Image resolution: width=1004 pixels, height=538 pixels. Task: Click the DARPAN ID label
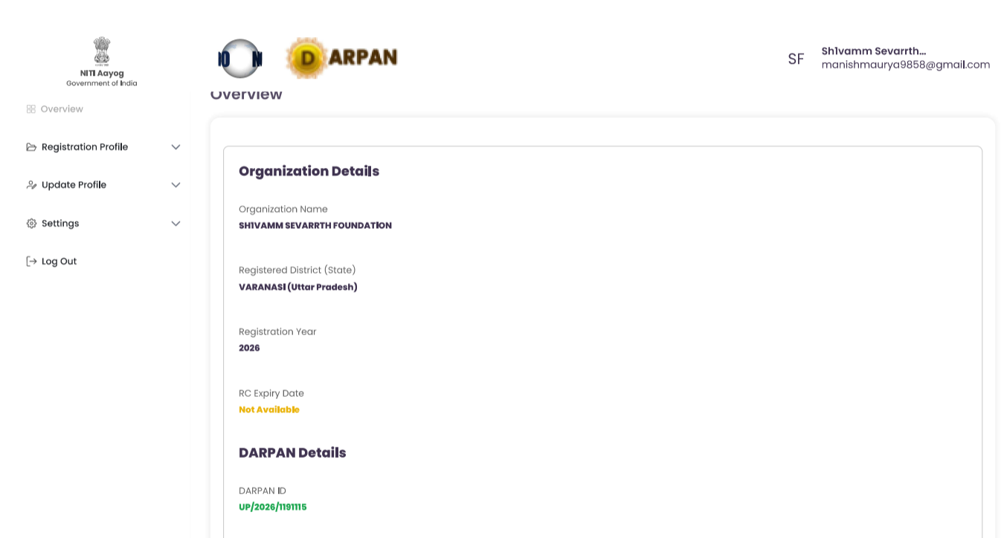pos(263,490)
